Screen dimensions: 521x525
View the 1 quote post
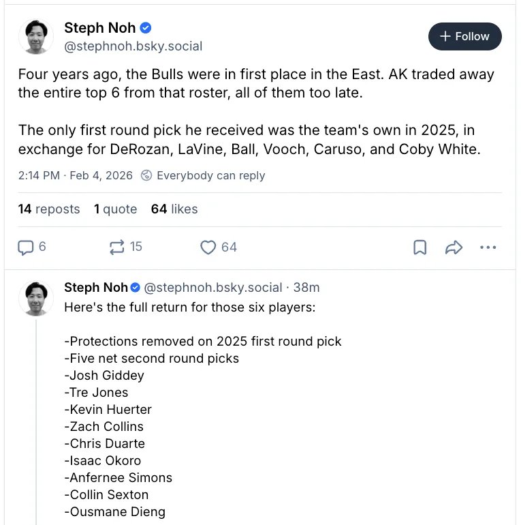click(x=115, y=209)
